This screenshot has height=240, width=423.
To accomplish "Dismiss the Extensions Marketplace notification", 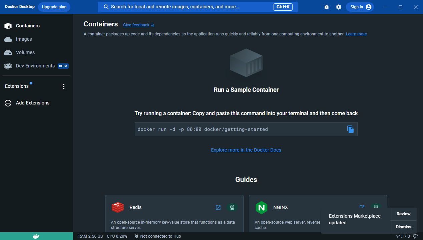I will tap(403, 227).
